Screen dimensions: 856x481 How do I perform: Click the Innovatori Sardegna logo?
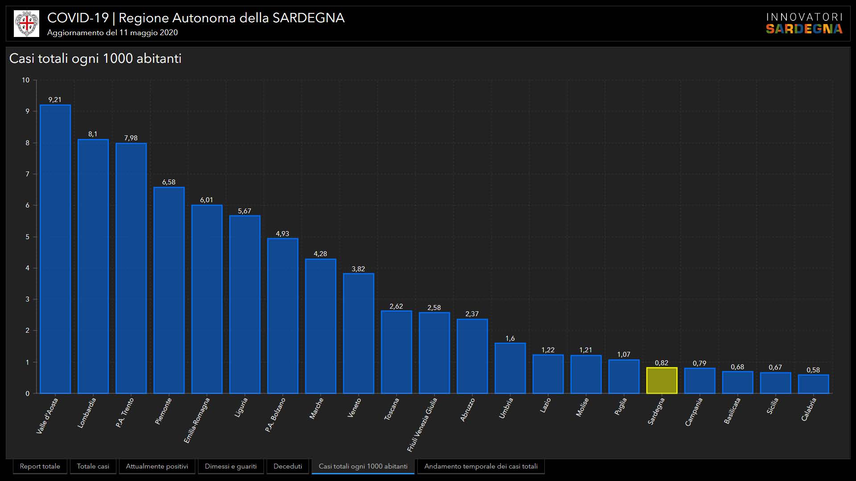click(804, 24)
